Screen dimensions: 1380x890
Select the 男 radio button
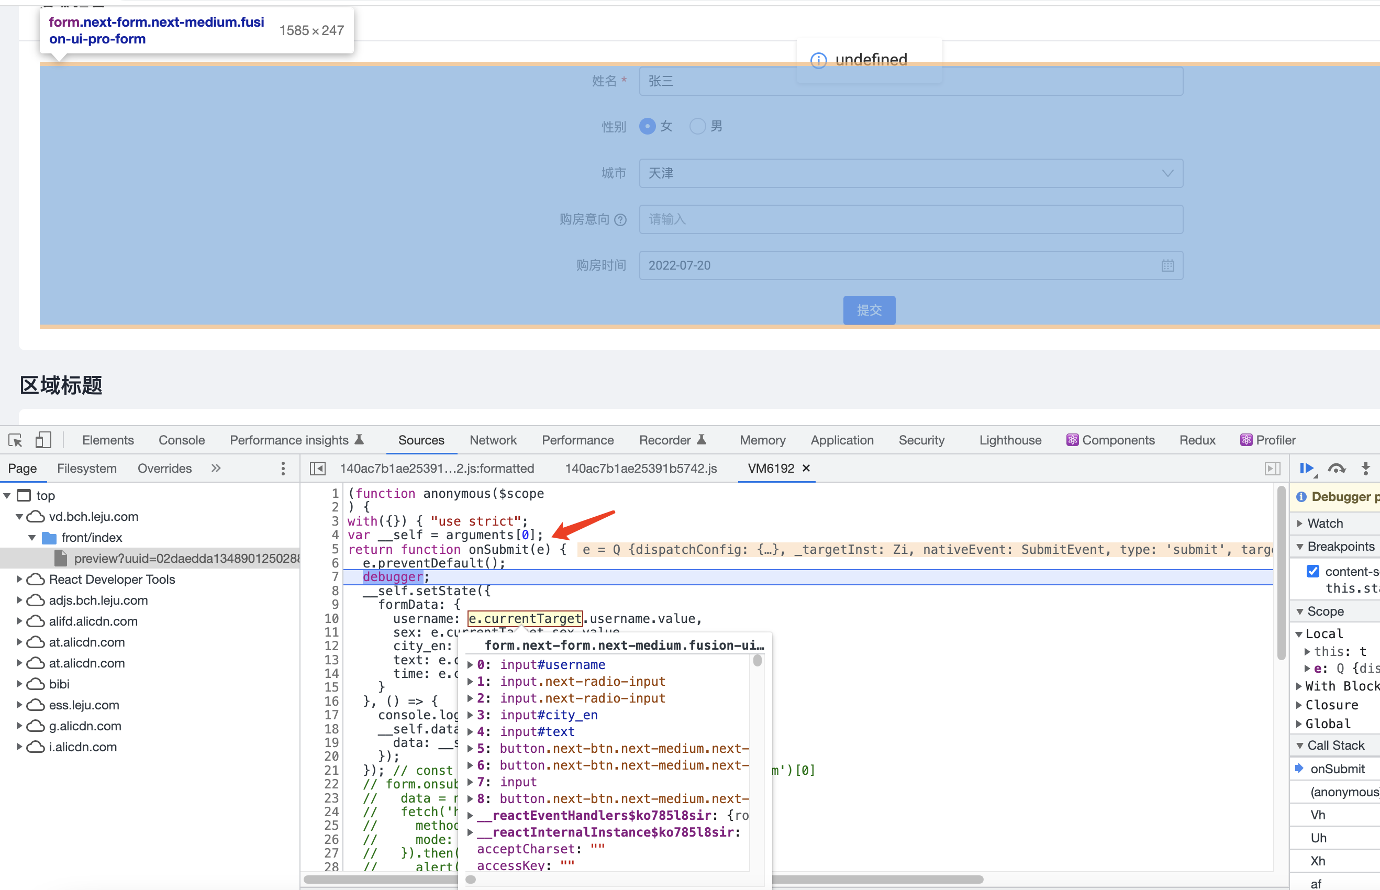pyautogui.click(x=697, y=126)
